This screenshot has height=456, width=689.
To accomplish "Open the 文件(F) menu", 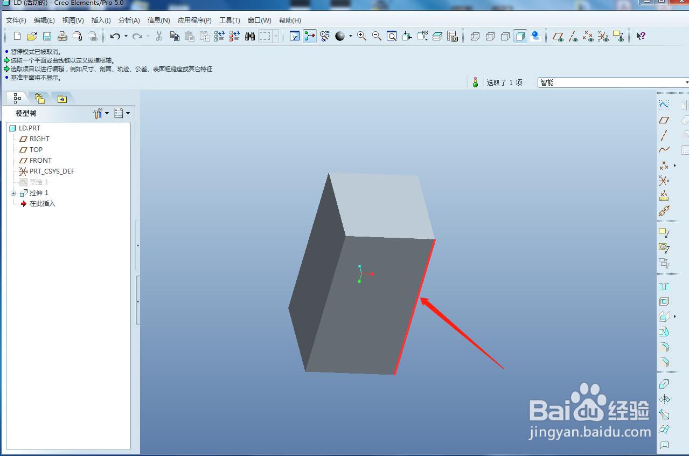I will [x=16, y=20].
